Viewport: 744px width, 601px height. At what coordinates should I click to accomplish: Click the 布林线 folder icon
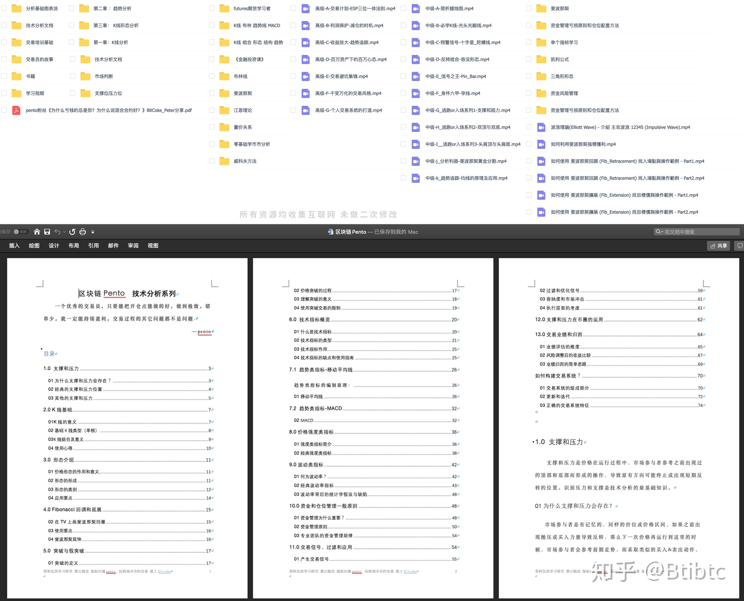point(224,76)
